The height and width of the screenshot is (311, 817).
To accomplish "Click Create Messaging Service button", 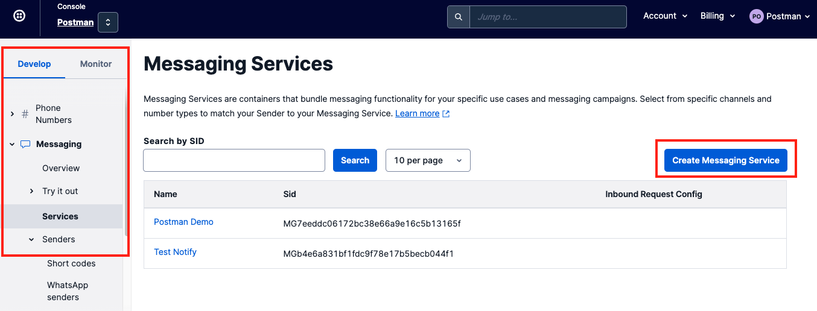I will pyautogui.click(x=725, y=160).
